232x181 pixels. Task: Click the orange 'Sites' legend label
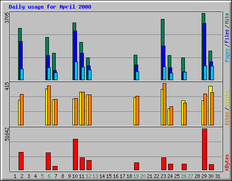pyautogui.click(x=227, y=119)
